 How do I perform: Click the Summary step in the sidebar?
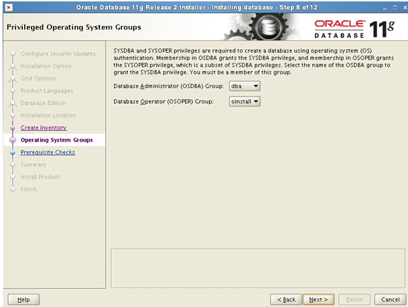coord(33,165)
